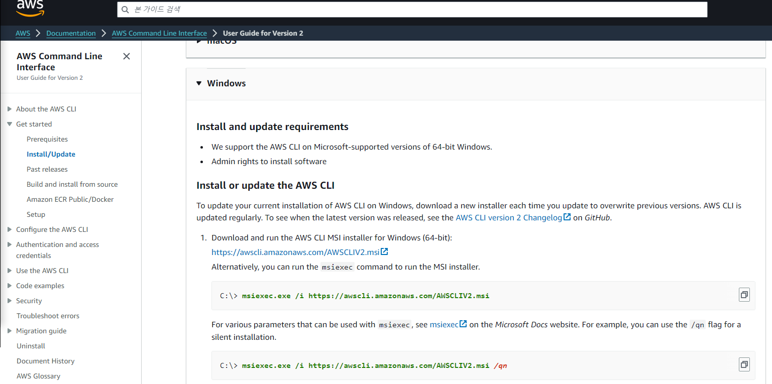
Task: Click AWS Command Line Interface sidebar title
Action: click(x=59, y=62)
